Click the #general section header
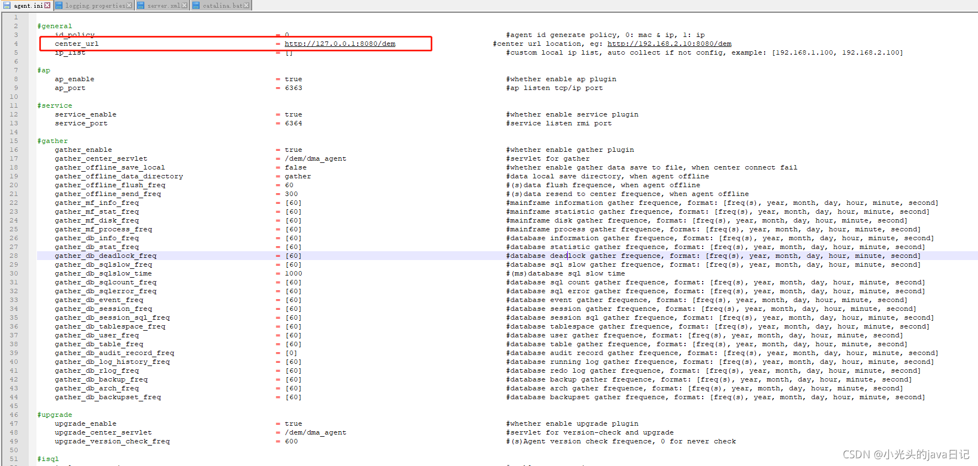This screenshot has width=978, height=466. pyautogui.click(x=55, y=26)
